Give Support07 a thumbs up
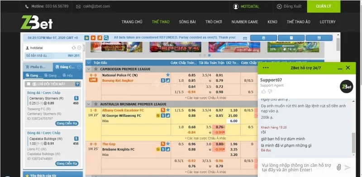The height and width of the screenshot is (177, 362). (x=263, y=92)
